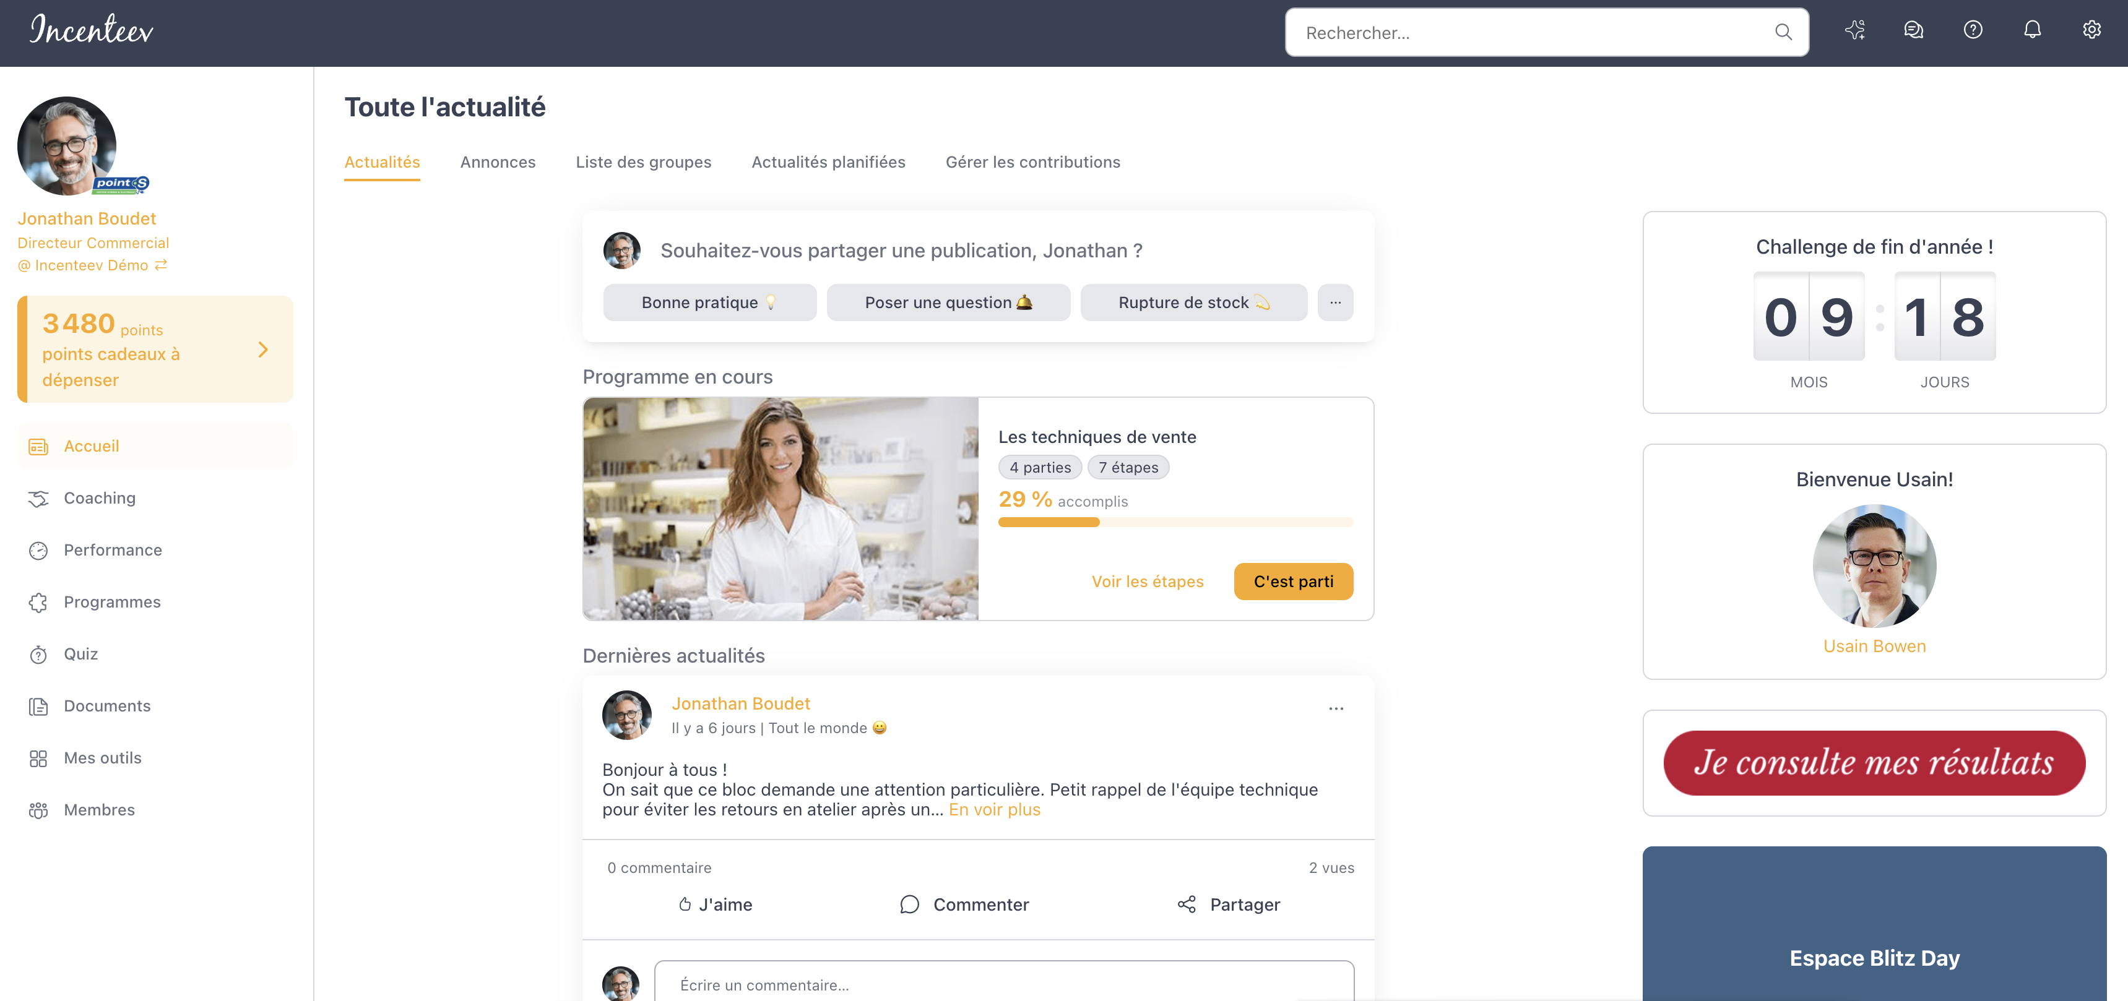Open the help question mark icon

[1973, 30]
